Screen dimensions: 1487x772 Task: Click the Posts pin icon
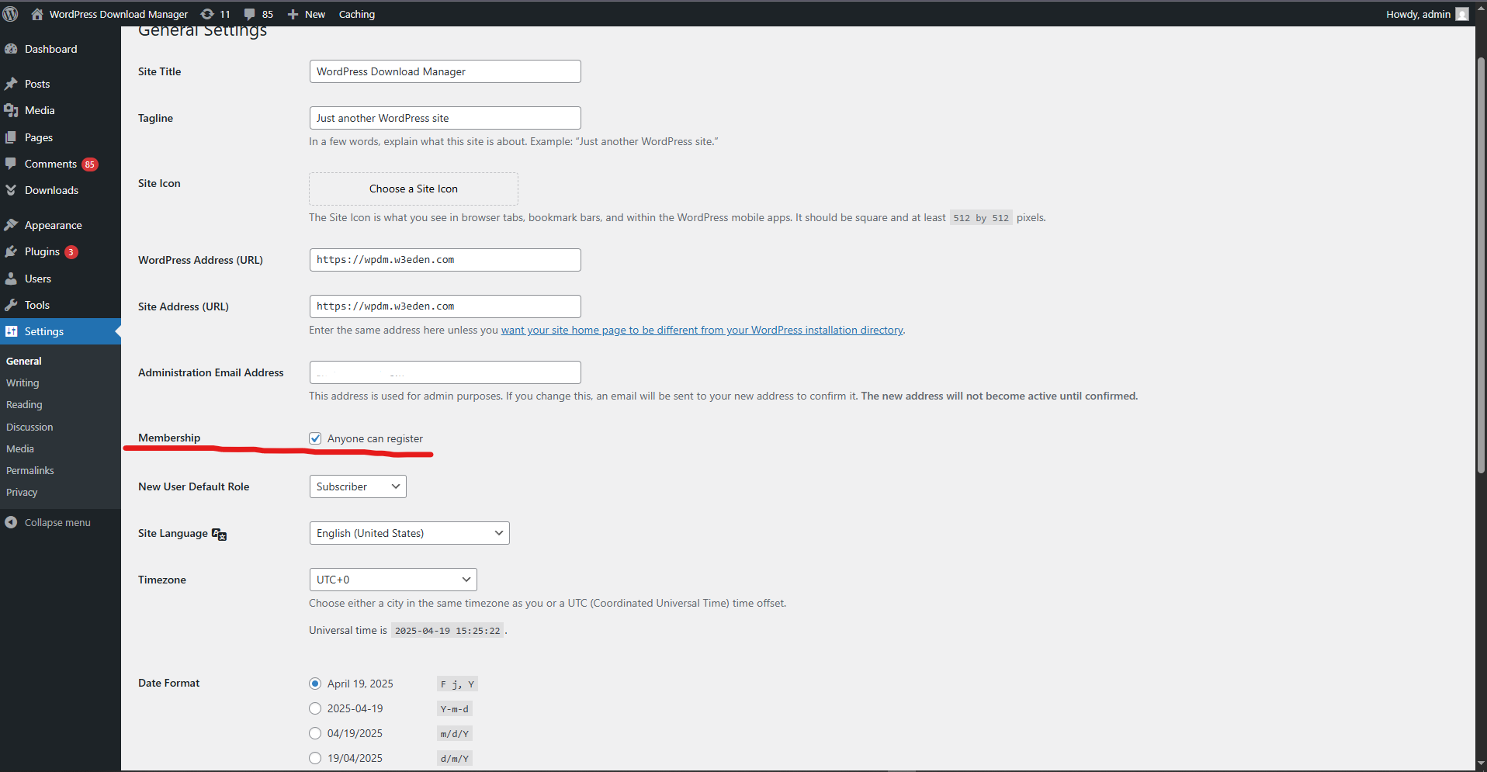coord(11,84)
